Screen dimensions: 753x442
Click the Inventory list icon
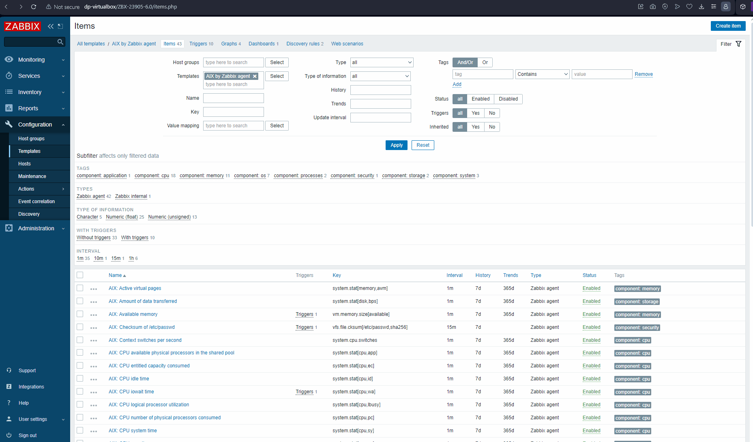[x=9, y=92]
